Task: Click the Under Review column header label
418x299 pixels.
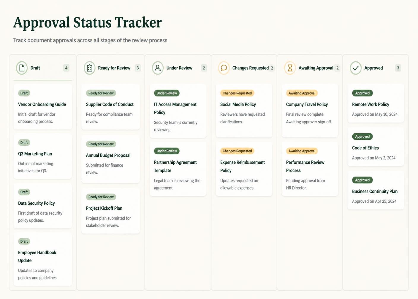Action: [x=179, y=68]
